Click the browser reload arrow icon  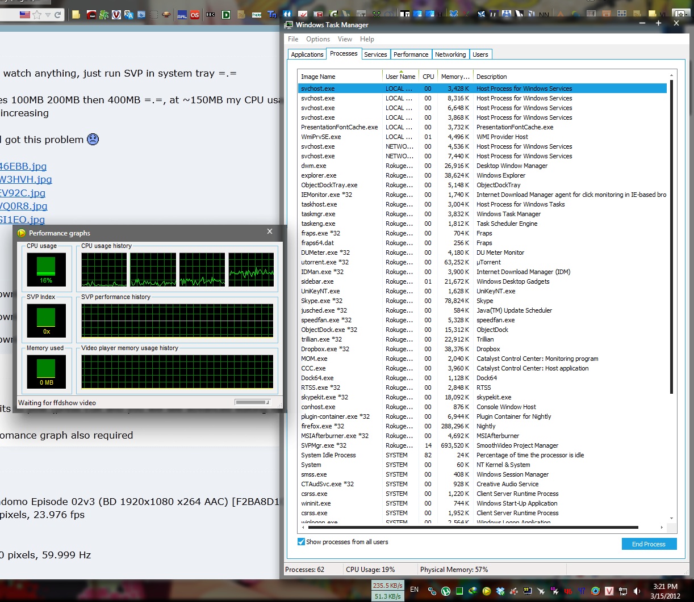(57, 15)
